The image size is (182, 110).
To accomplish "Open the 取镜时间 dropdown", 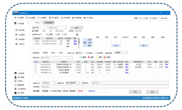I will 73,83.
